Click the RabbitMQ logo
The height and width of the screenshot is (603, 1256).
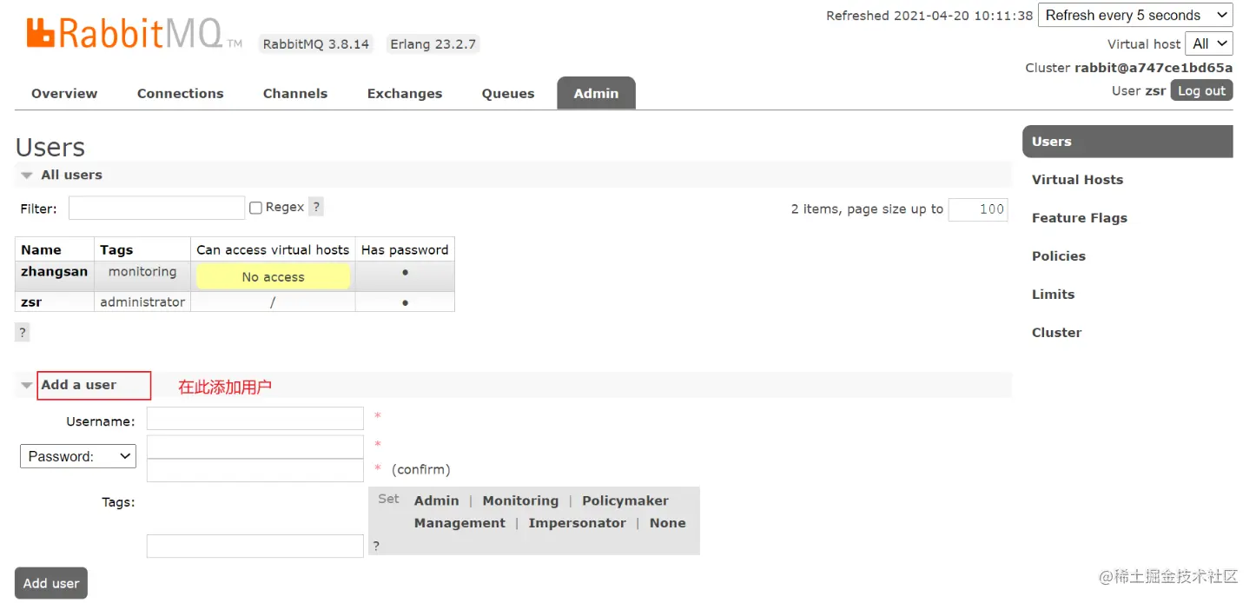135,33
